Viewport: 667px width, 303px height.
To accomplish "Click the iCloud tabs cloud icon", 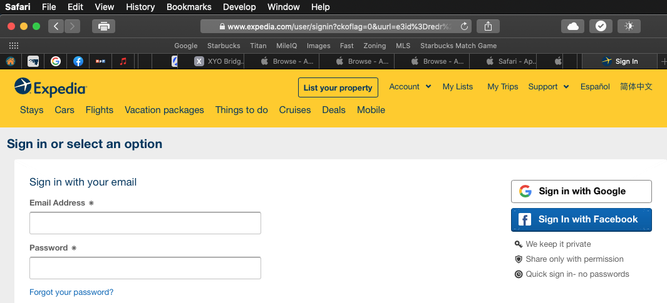I will (572, 26).
